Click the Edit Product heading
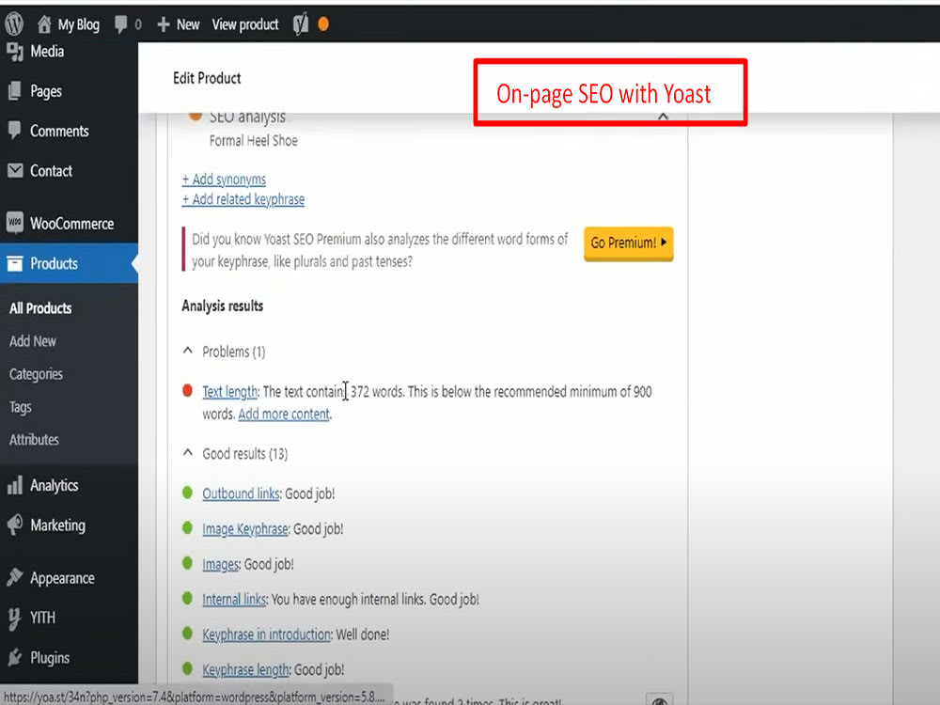This screenshot has width=940, height=705. tap(207, 78)
